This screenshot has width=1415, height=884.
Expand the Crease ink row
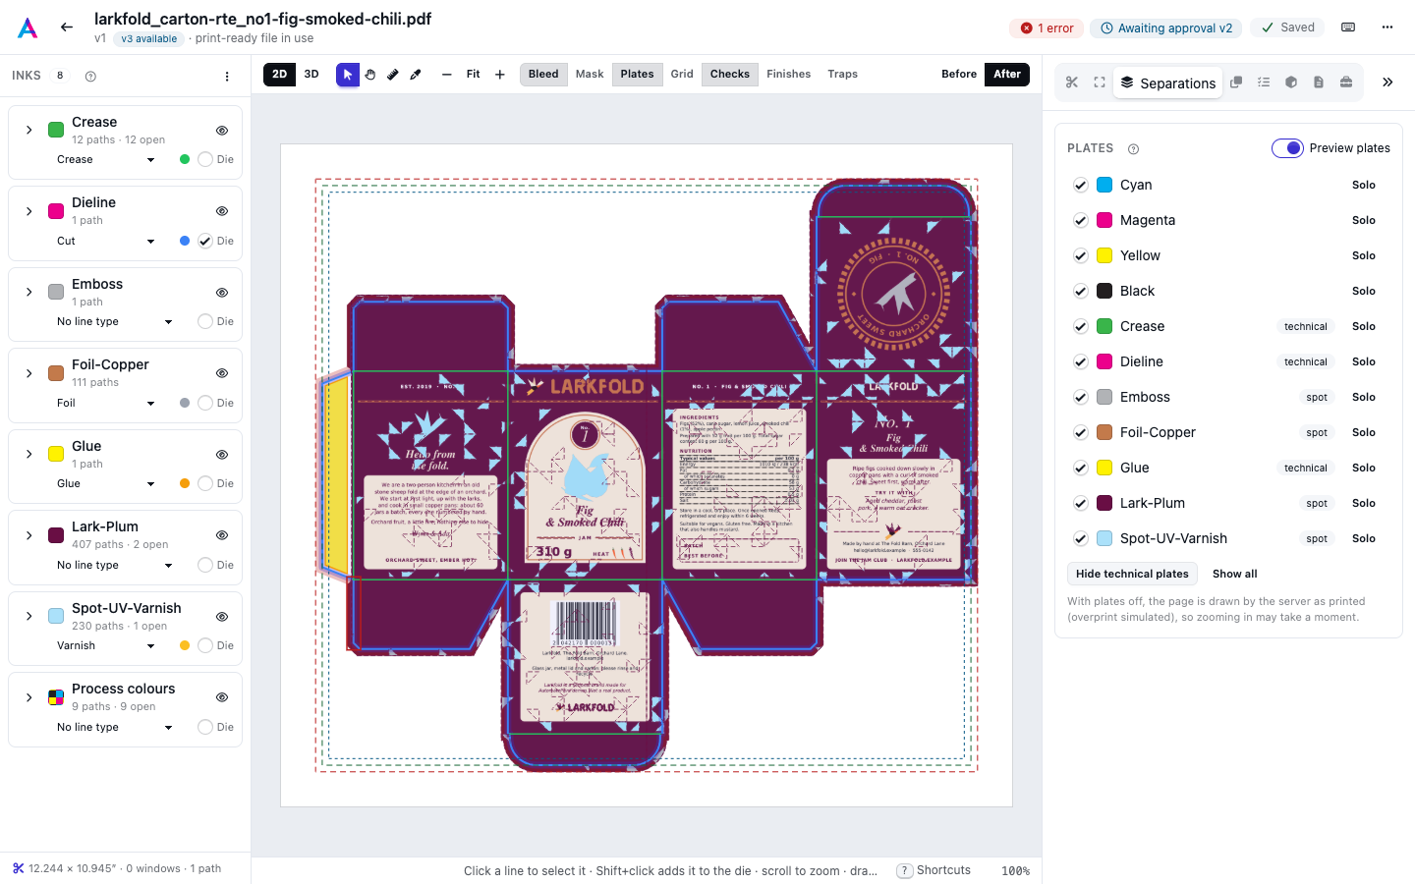[x=29, y=130]
